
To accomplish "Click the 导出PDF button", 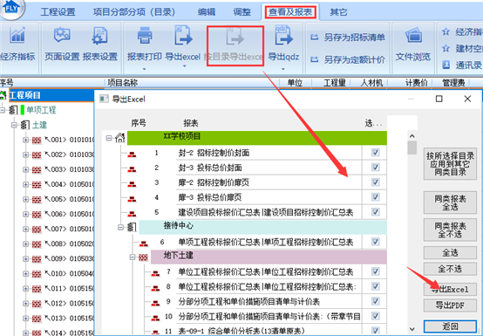I will coord(450,305).
